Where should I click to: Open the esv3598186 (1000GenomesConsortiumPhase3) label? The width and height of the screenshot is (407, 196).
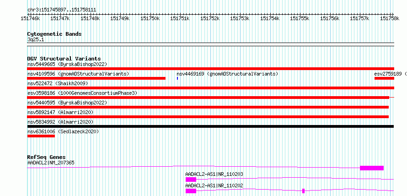coord(82,93)
